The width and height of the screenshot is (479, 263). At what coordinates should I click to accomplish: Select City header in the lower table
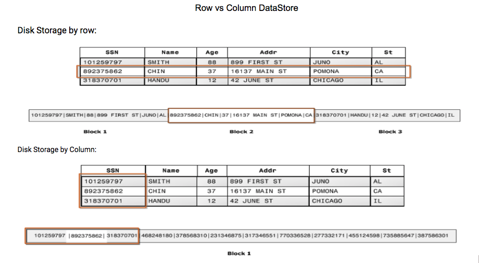[x=339, y=170]
